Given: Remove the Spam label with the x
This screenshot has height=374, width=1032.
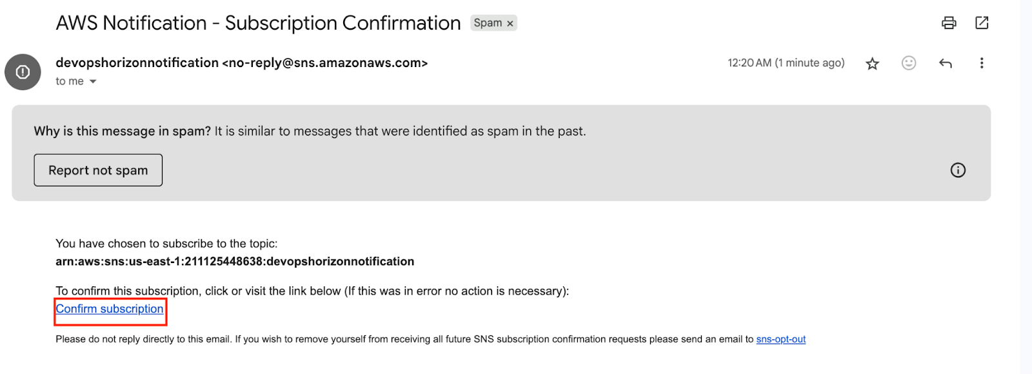Looking at the screenshot, I should pyautogui.click(x=510, y=24).
